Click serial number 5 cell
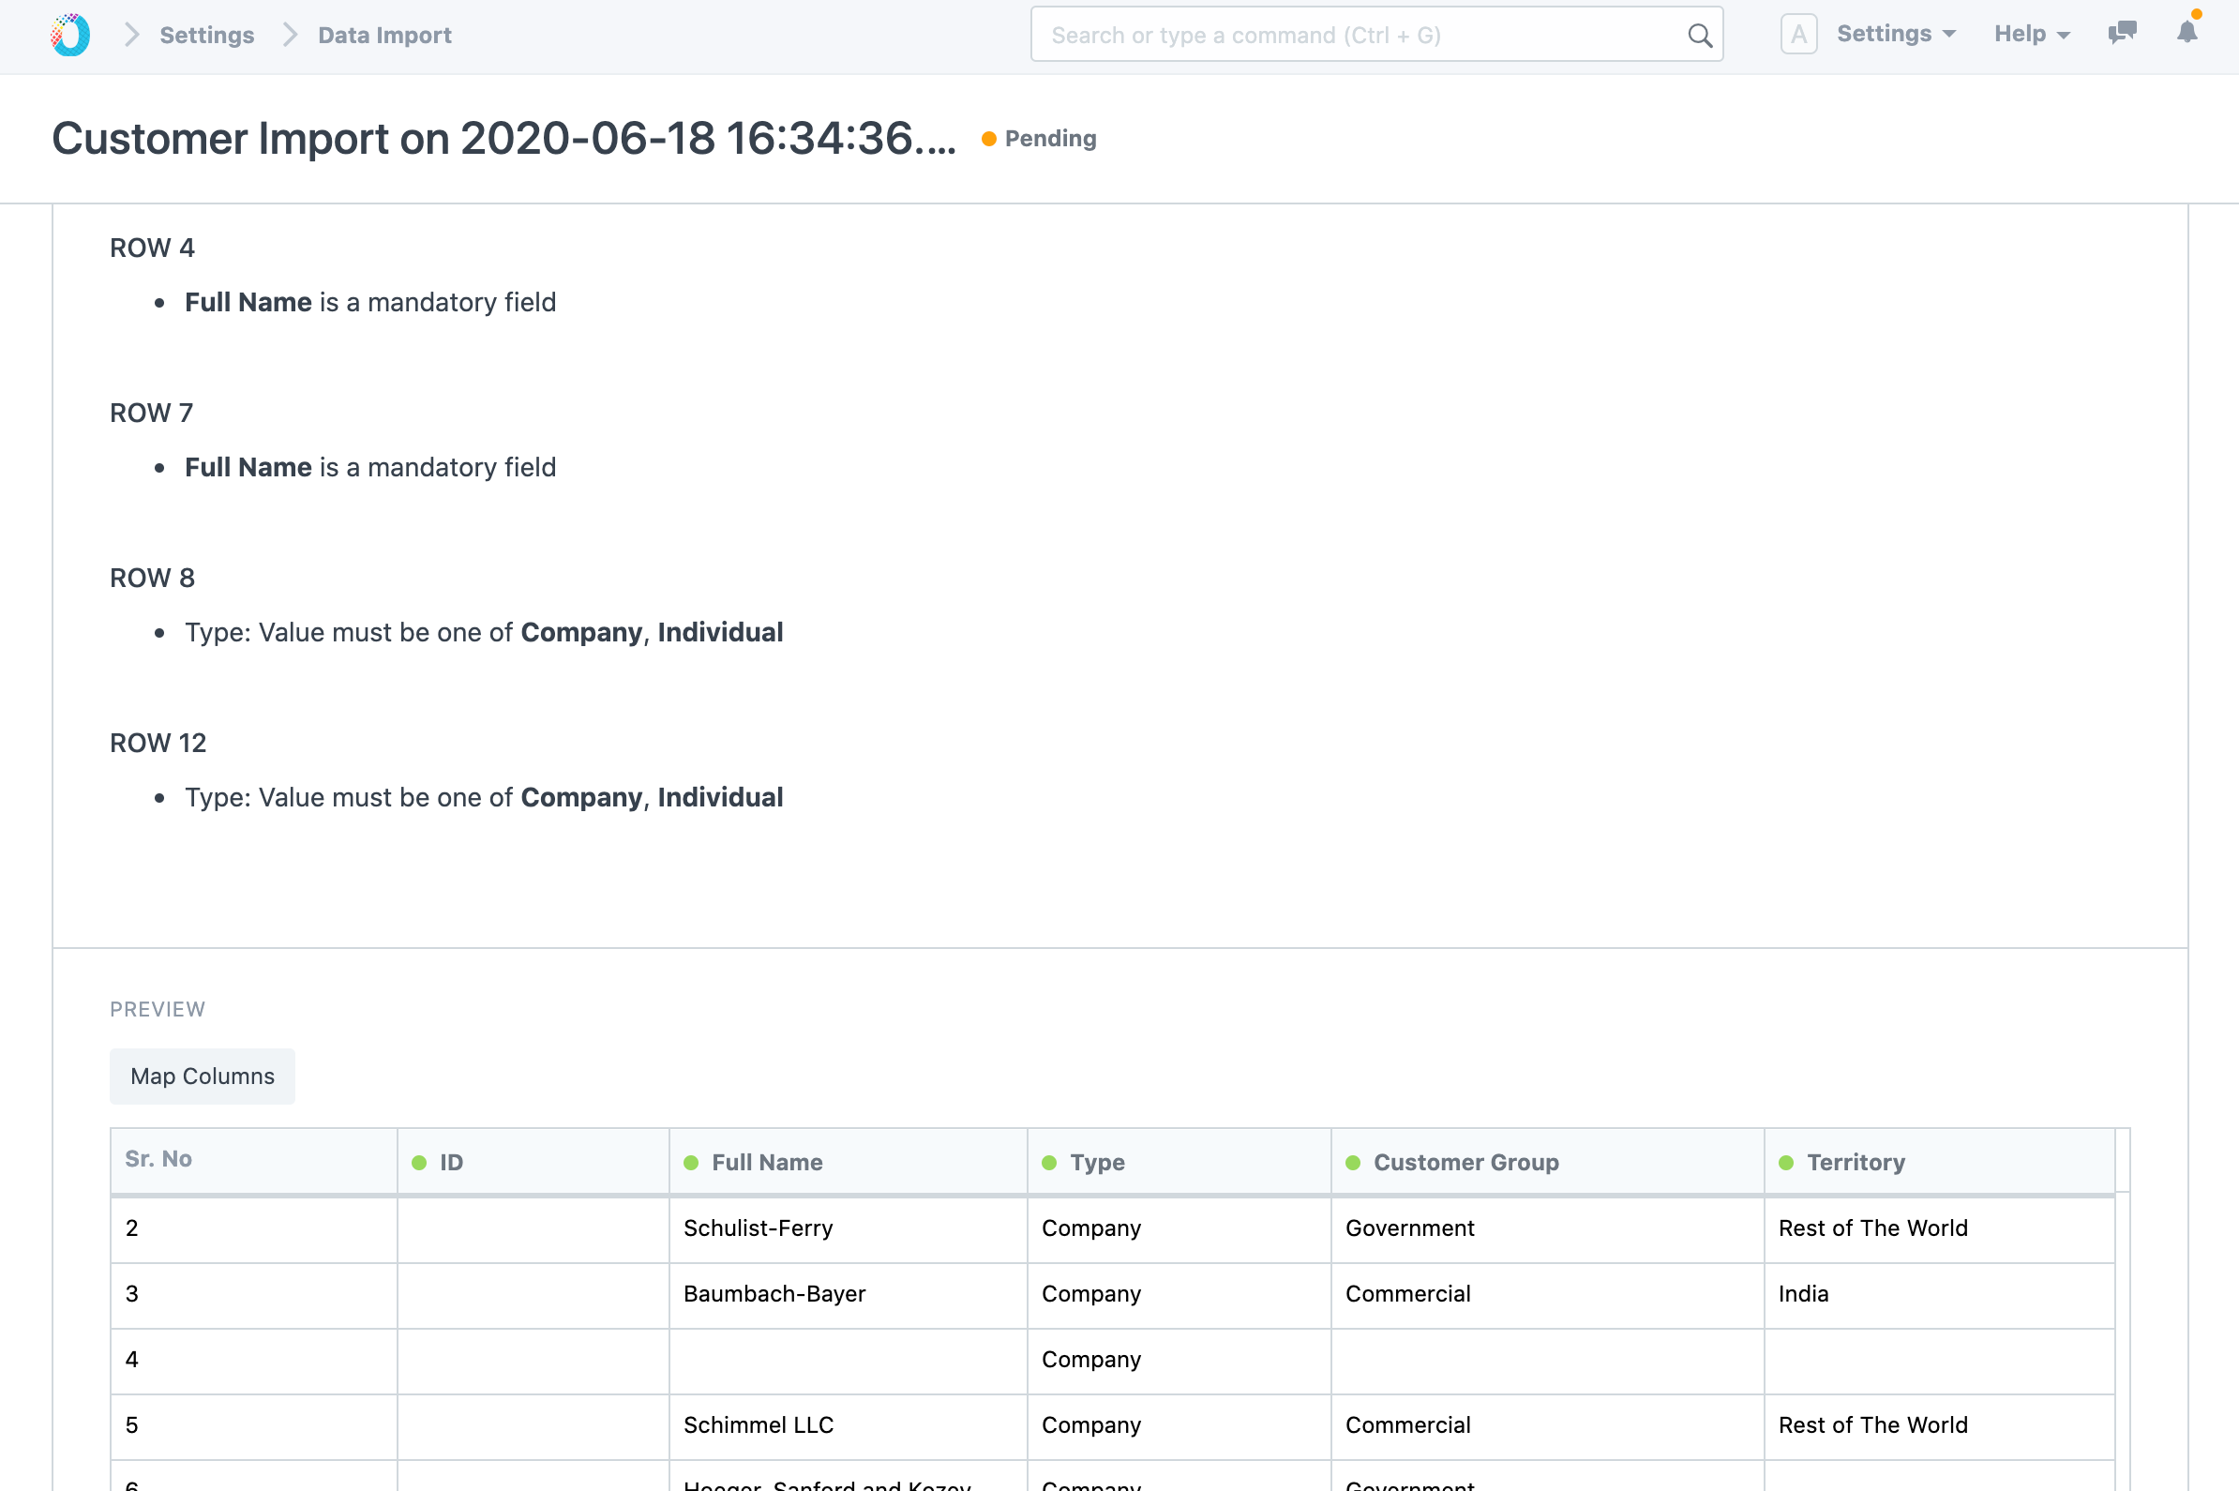 254,1425
